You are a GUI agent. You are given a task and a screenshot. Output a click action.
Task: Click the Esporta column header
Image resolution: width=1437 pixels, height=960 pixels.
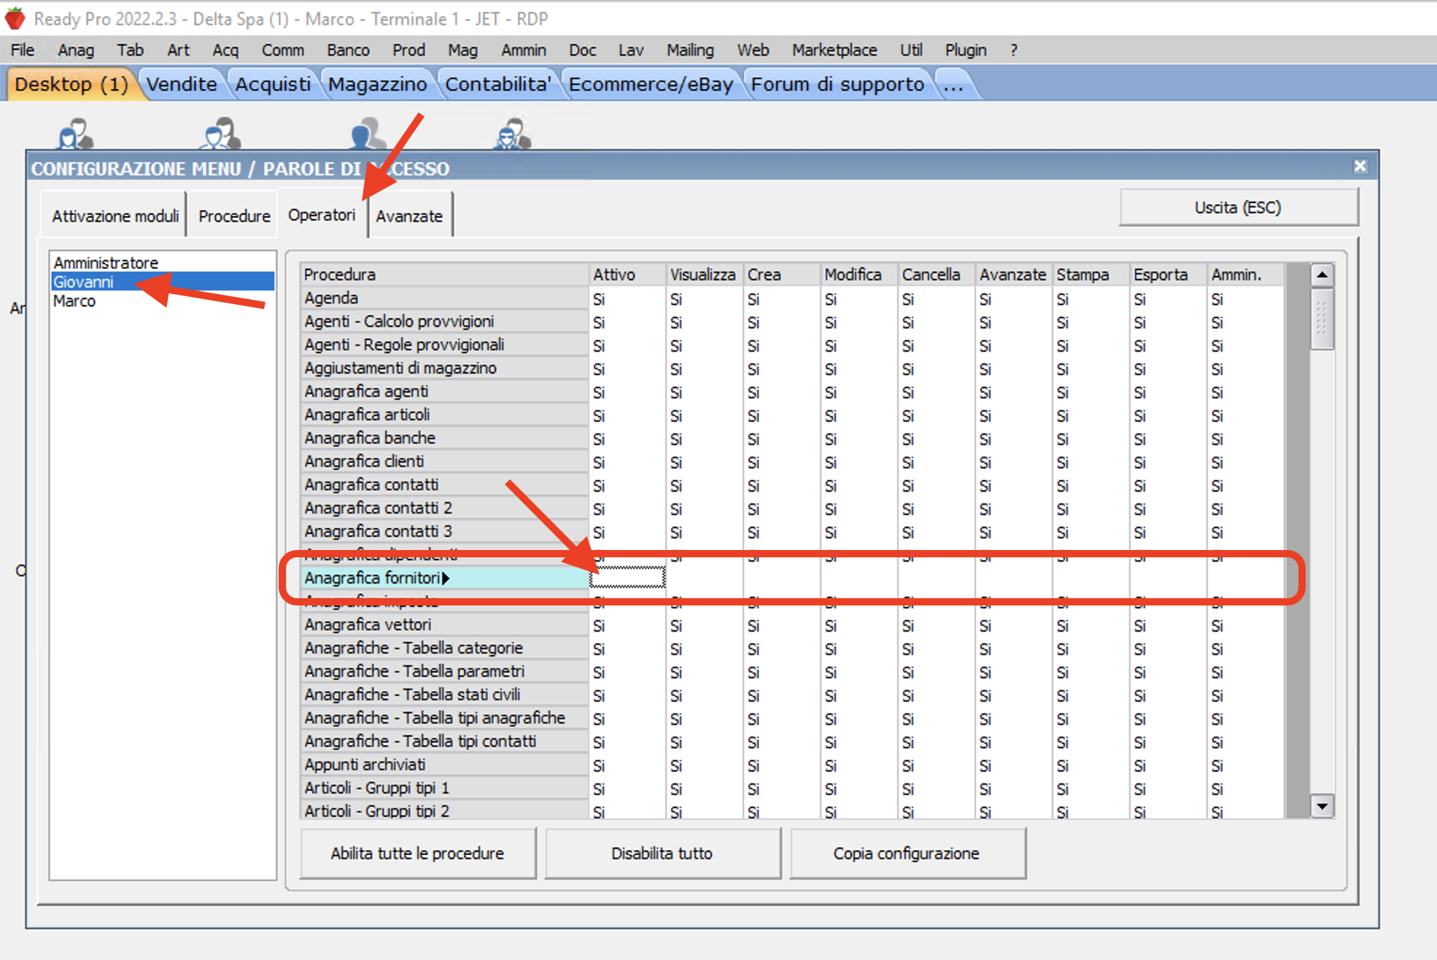[x=1168, y=274]
